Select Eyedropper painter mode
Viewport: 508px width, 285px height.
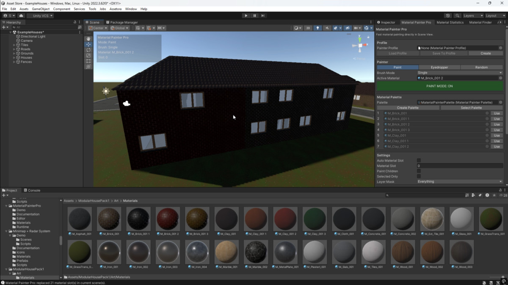pos(439,67)
